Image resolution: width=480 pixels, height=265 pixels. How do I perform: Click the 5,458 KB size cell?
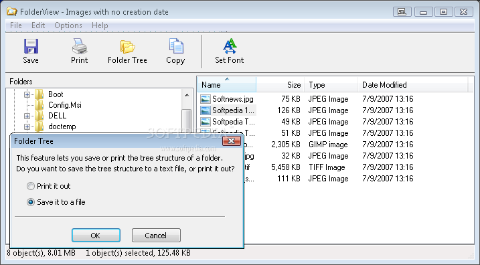[286, 167]
